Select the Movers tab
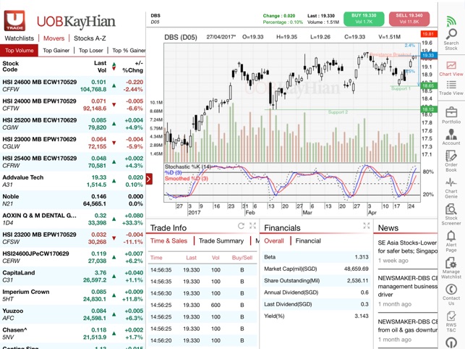Screen dimensions: 465x349 (54, 38)
